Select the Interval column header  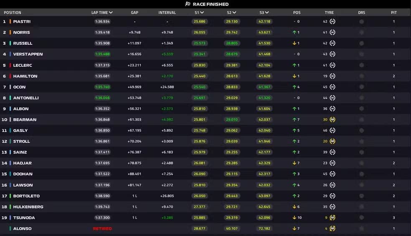point(167,13)
